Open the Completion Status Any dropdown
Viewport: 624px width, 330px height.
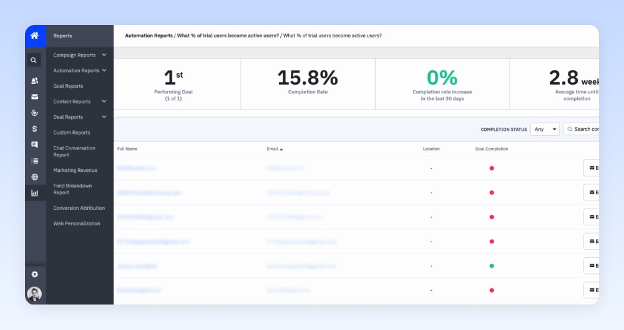(545, 129)
